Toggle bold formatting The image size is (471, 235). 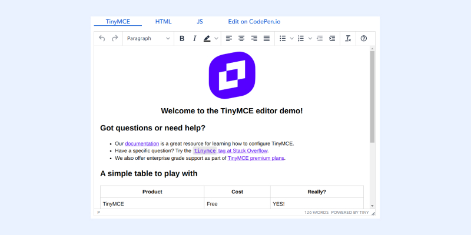click(x=182, y=38)
